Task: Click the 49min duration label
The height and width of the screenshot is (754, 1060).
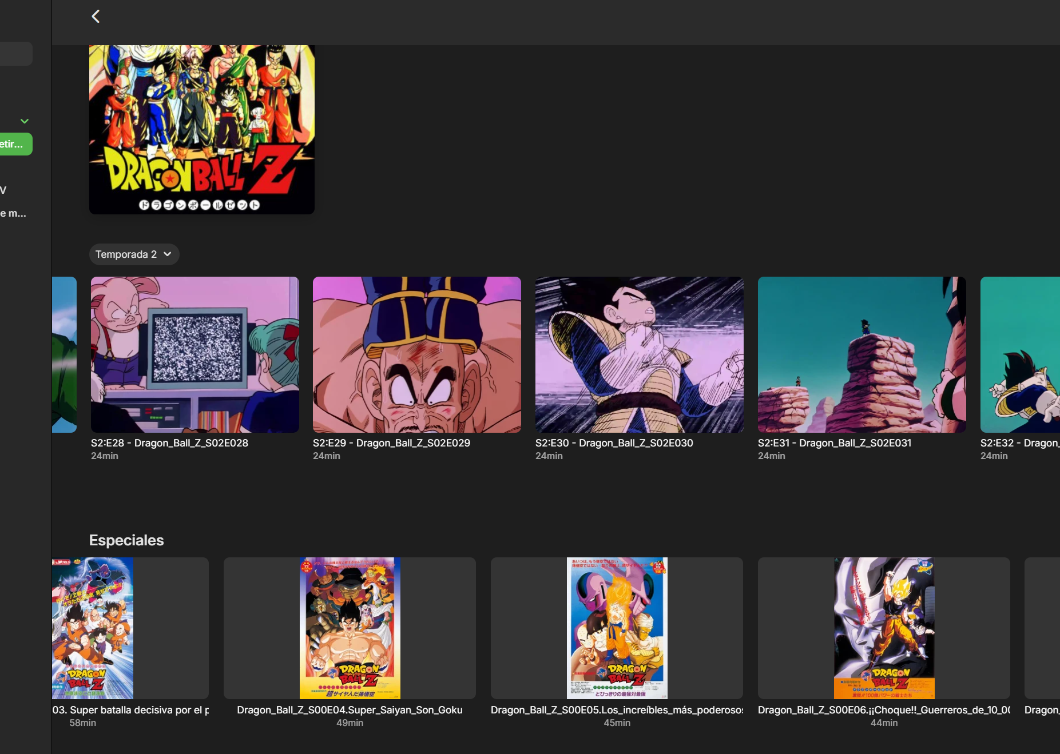Action: tap(350, 723)
